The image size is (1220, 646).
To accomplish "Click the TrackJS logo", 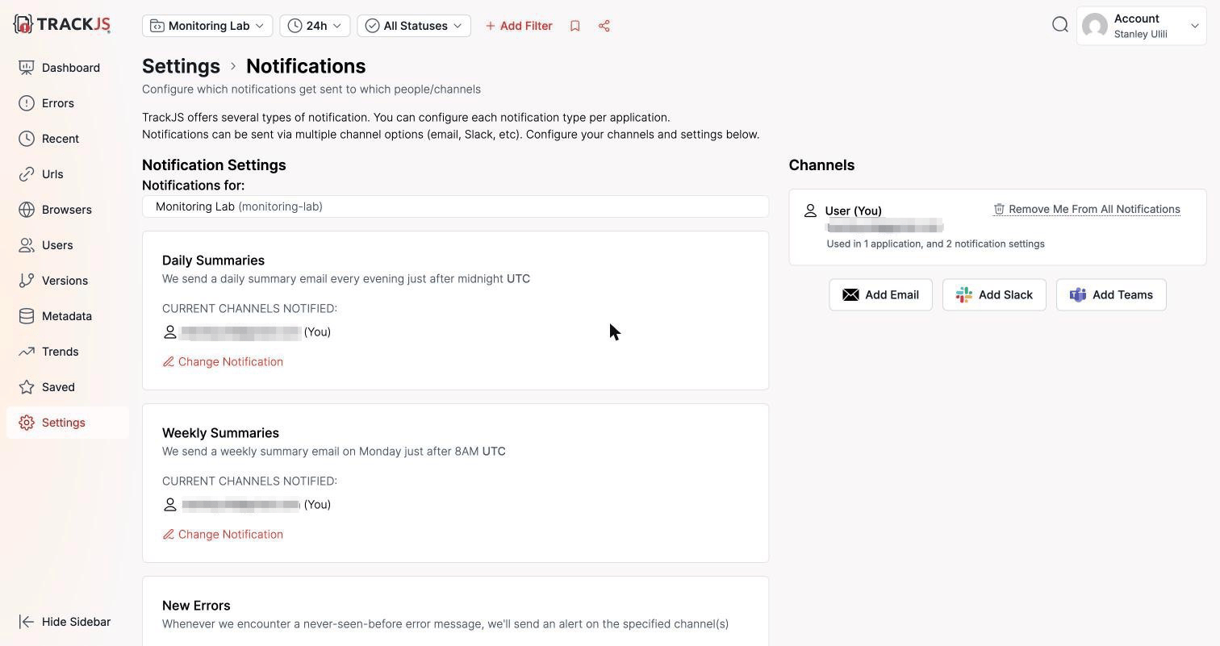I will click(62, 24).
